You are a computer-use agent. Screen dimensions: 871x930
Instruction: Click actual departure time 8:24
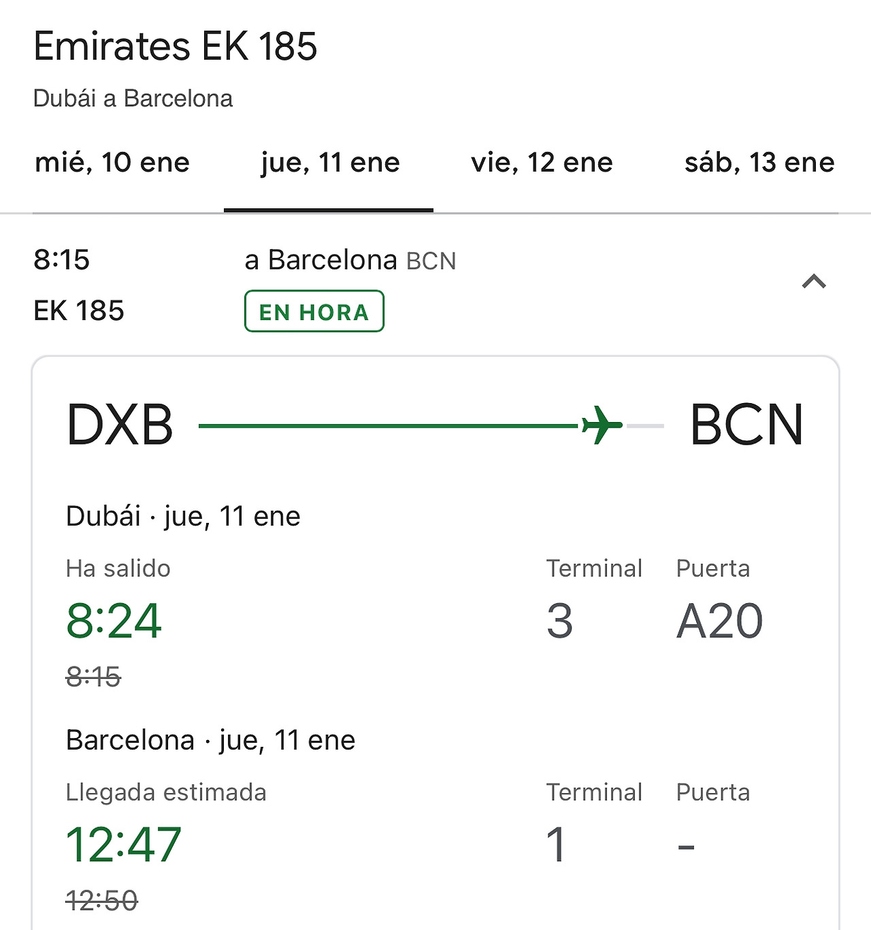click(114, 621)
